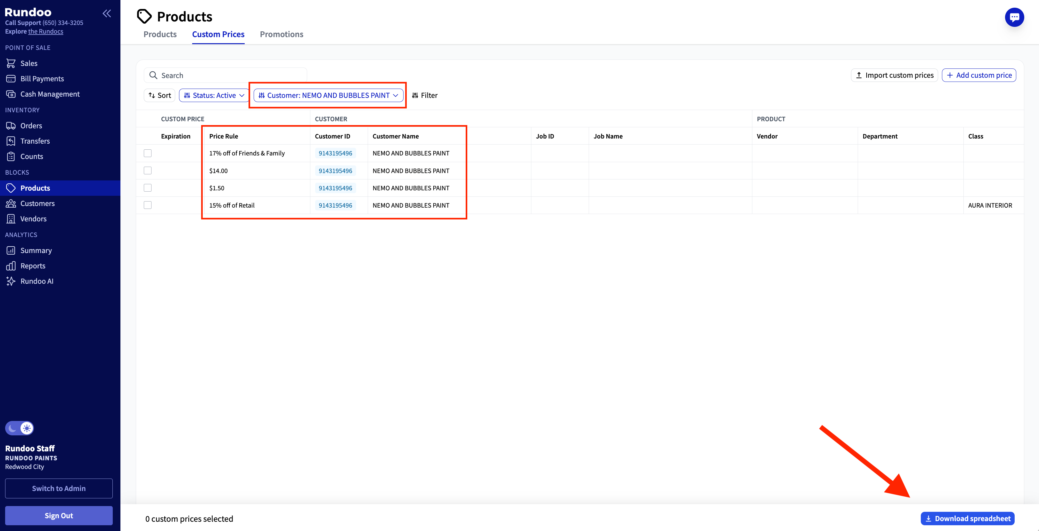1039x531 pixels.
Task: Toggle dark/light mode switch
Action: [x=19, y=428]
